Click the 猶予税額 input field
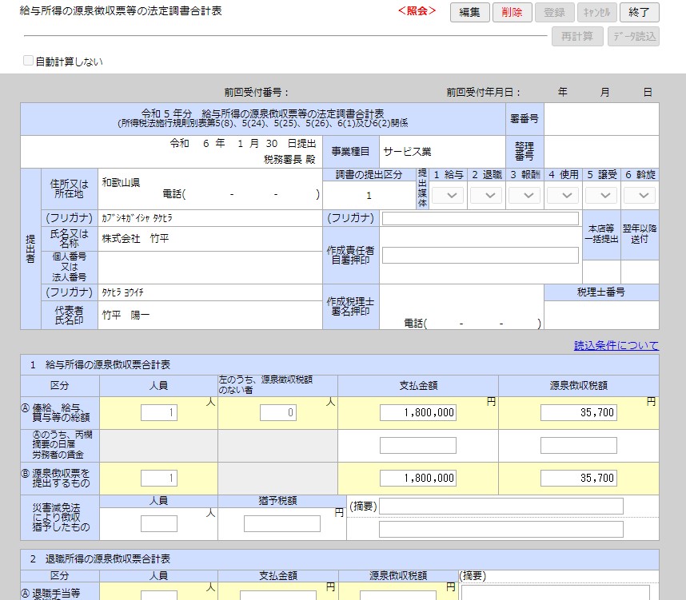Screen dimensions: 686x600 pos(281,523)
